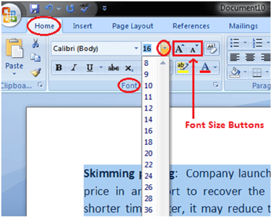Apply the text highlight color

182,67
